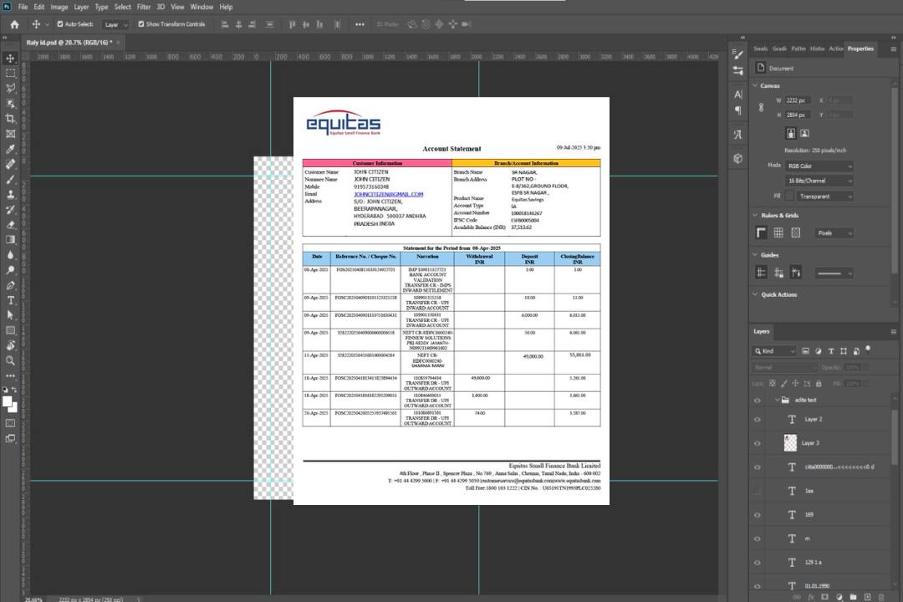
Task: Select the Pen tool
Action: point(10,285)
